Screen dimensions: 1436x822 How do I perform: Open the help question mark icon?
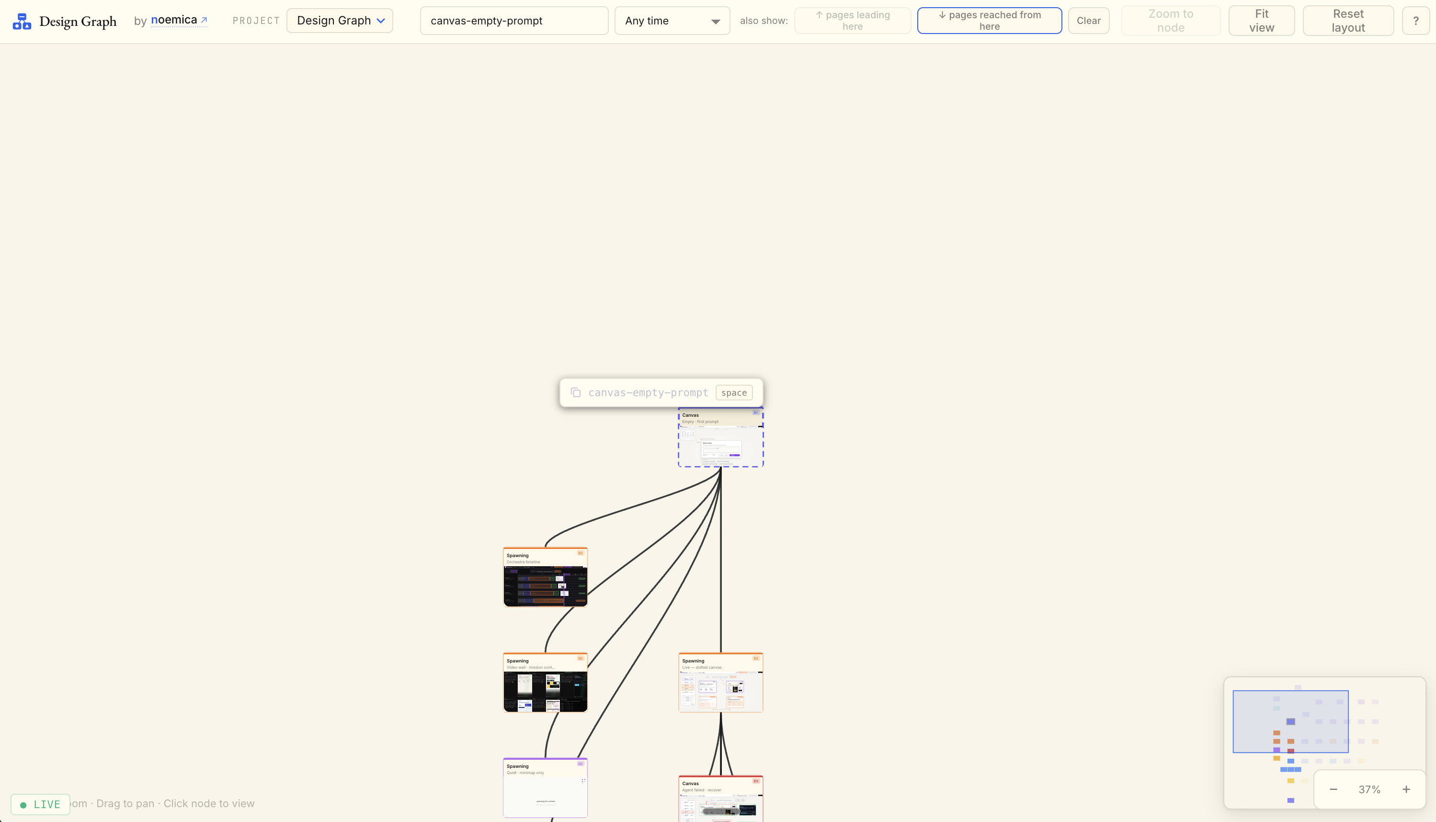(x=1416, y=20)
